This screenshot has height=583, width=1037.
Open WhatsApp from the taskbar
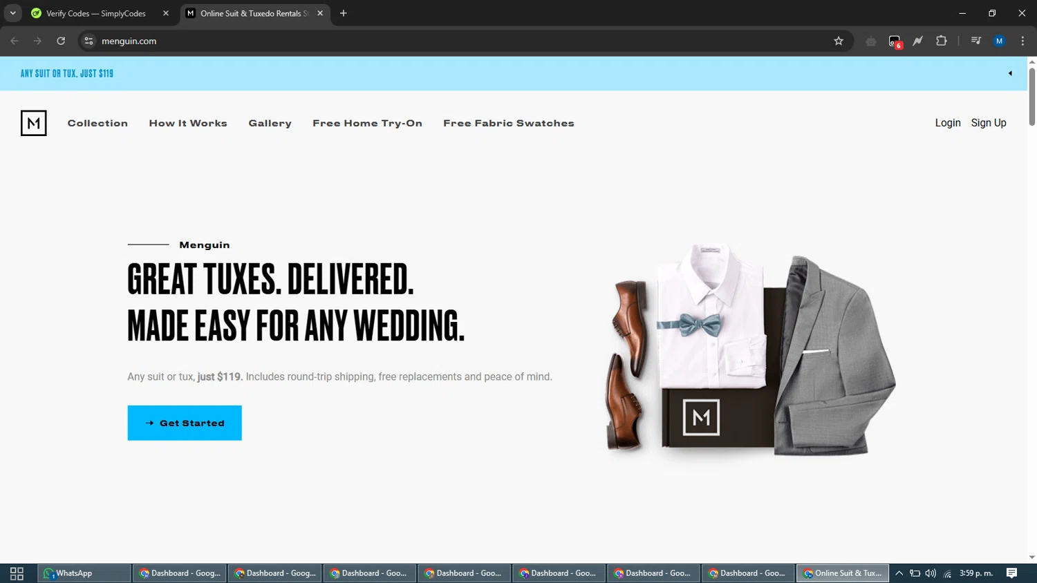pyautogui.click(x=84, y=573)
